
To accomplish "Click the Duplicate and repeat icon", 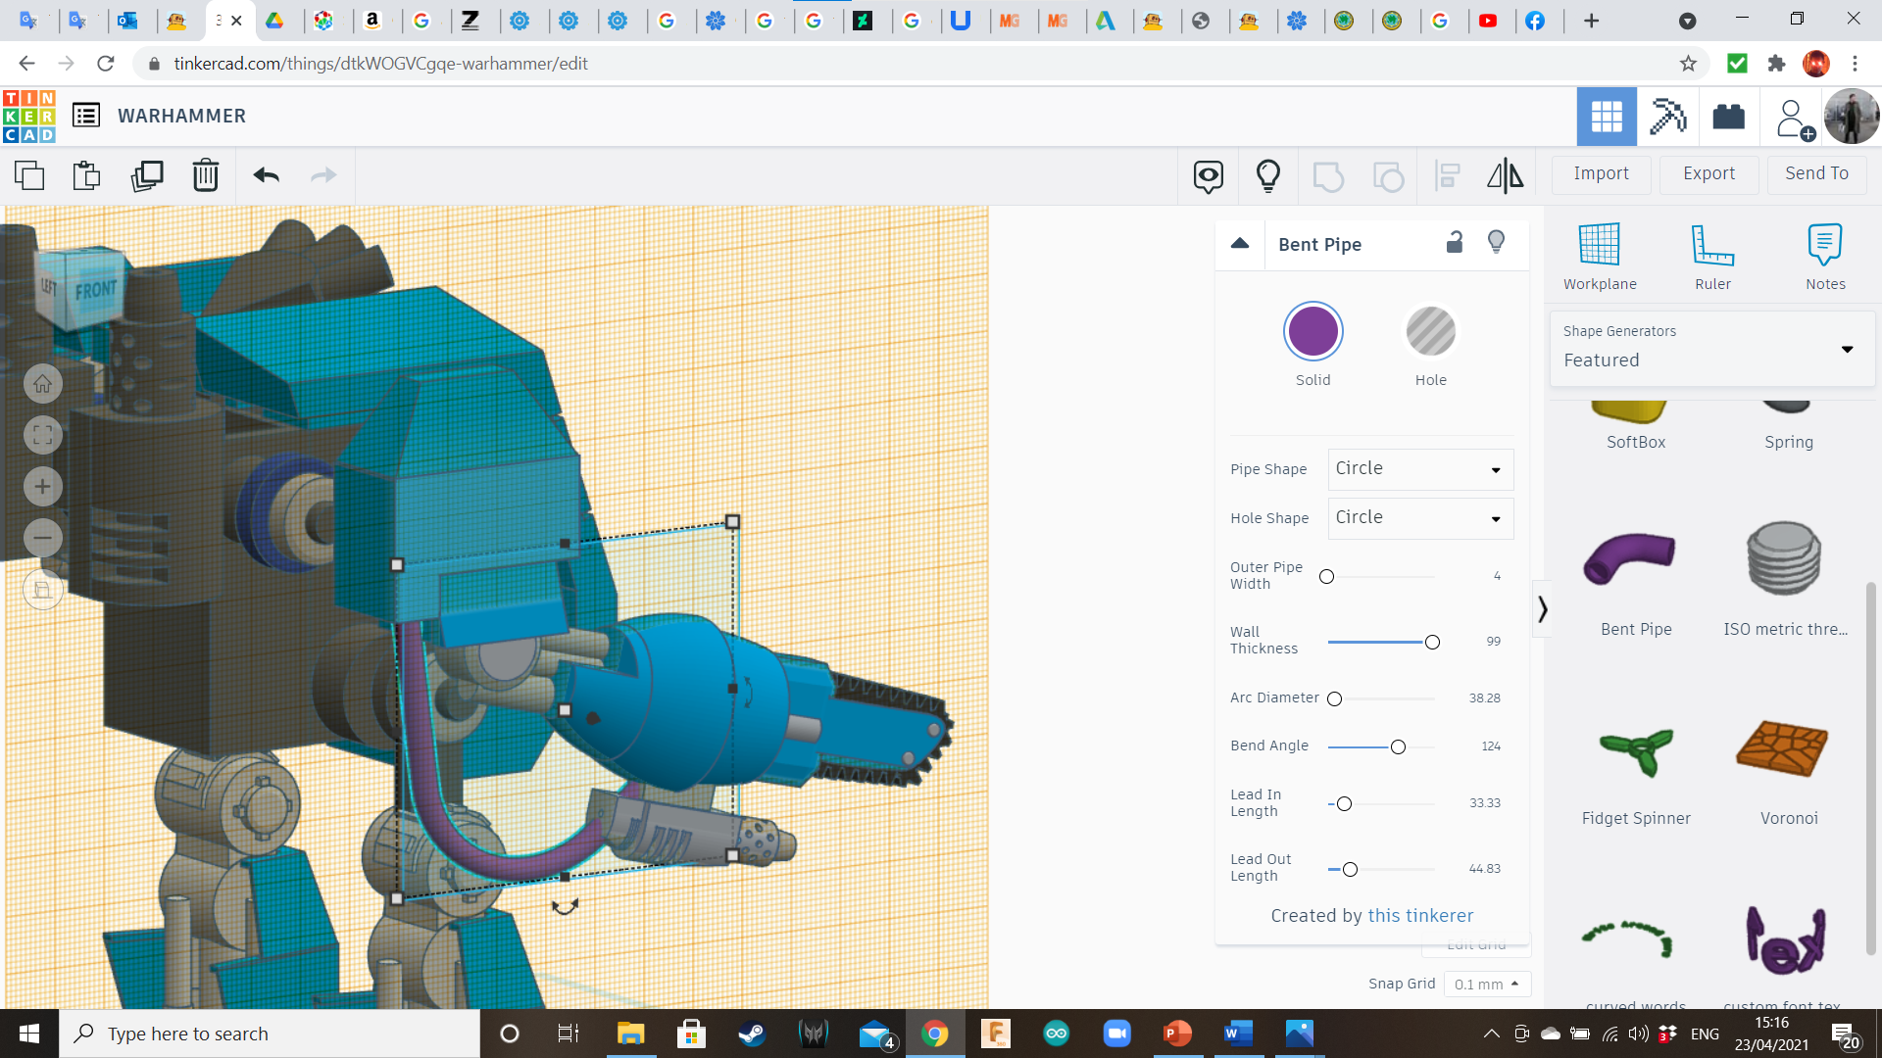I will [147, 175].
